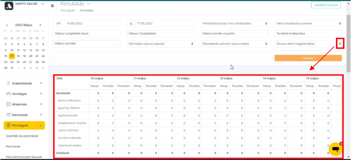
Task: Expand the Vendégek menu section
Action: [41, 94]
